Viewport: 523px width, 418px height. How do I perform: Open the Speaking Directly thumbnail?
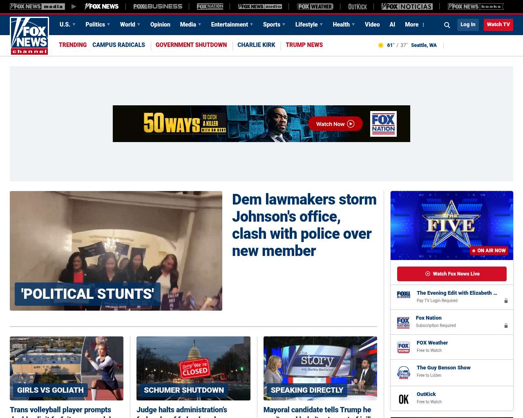click(x=320, y=368)
